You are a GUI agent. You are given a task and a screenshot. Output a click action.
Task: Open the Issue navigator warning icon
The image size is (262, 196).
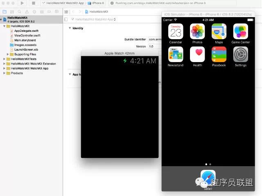click(x=27, y=12)
